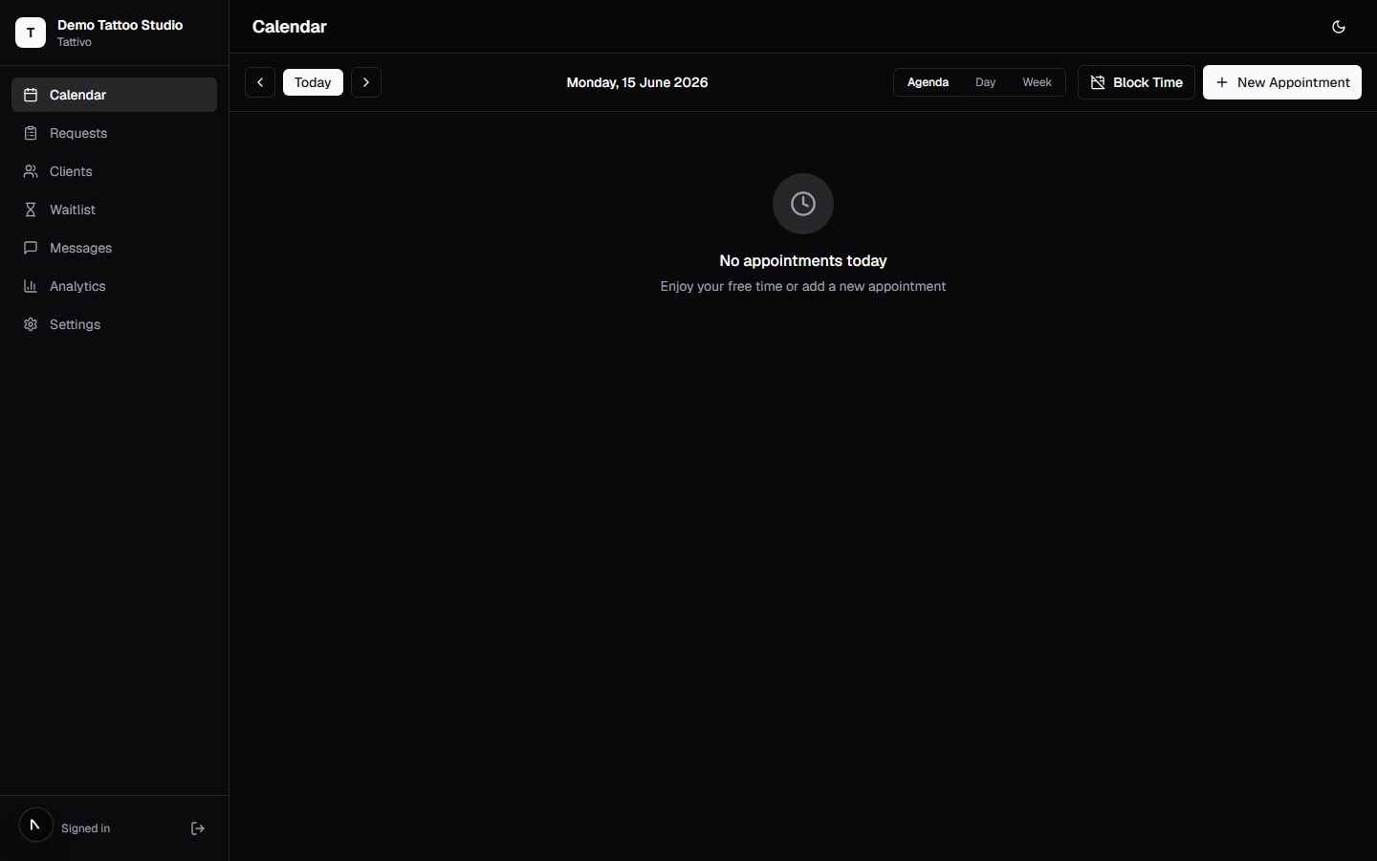This screenshot has width=1377, height=861.
Task: Switch to Day view
Action: pyautogui.click(x=985, y=82)
